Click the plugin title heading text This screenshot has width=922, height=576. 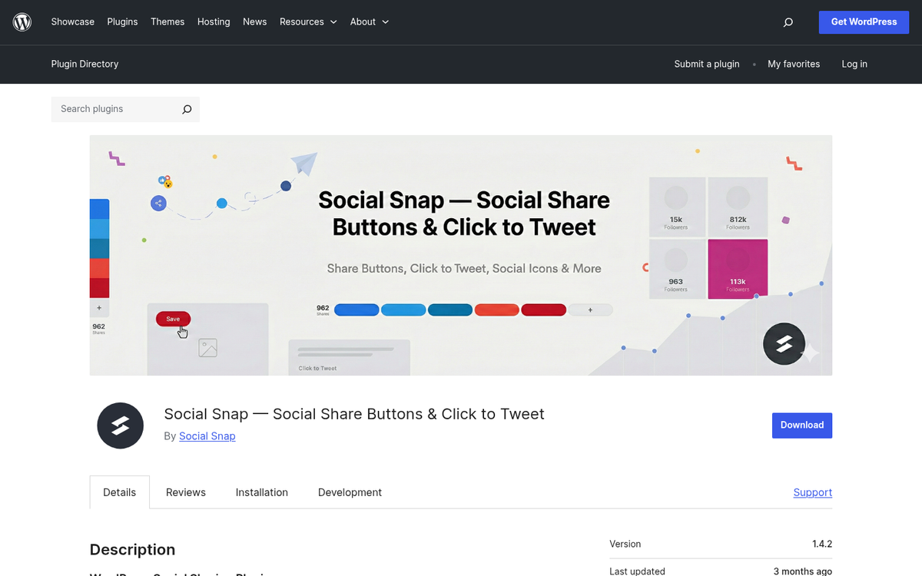[x=354, y=414]
